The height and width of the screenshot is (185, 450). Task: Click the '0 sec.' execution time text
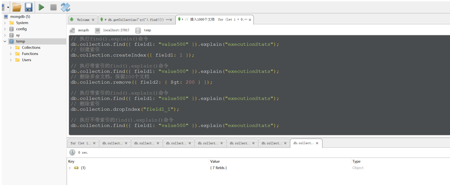[x=83, y=153]
